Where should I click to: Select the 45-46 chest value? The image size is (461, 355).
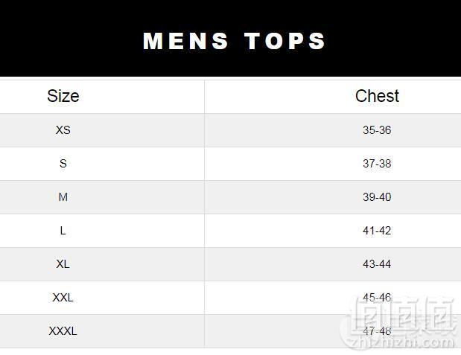coord(377,298)
